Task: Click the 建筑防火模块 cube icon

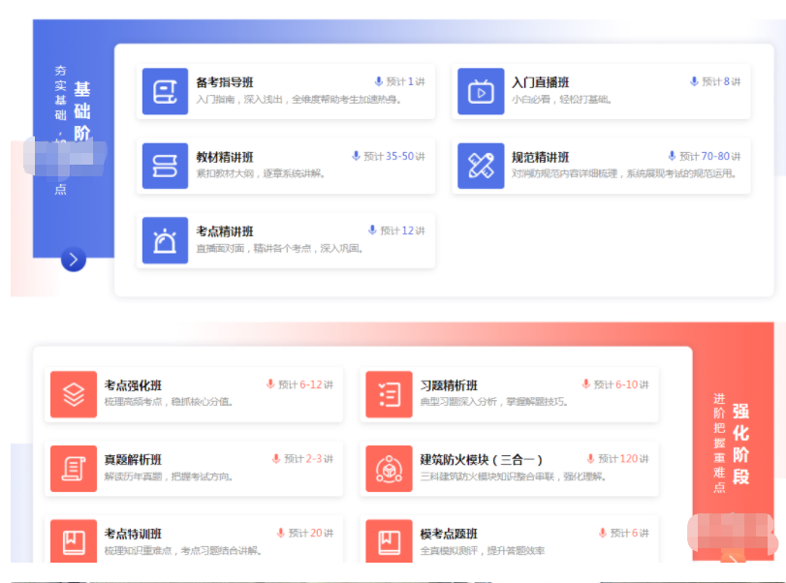Action: coord(389,469)
